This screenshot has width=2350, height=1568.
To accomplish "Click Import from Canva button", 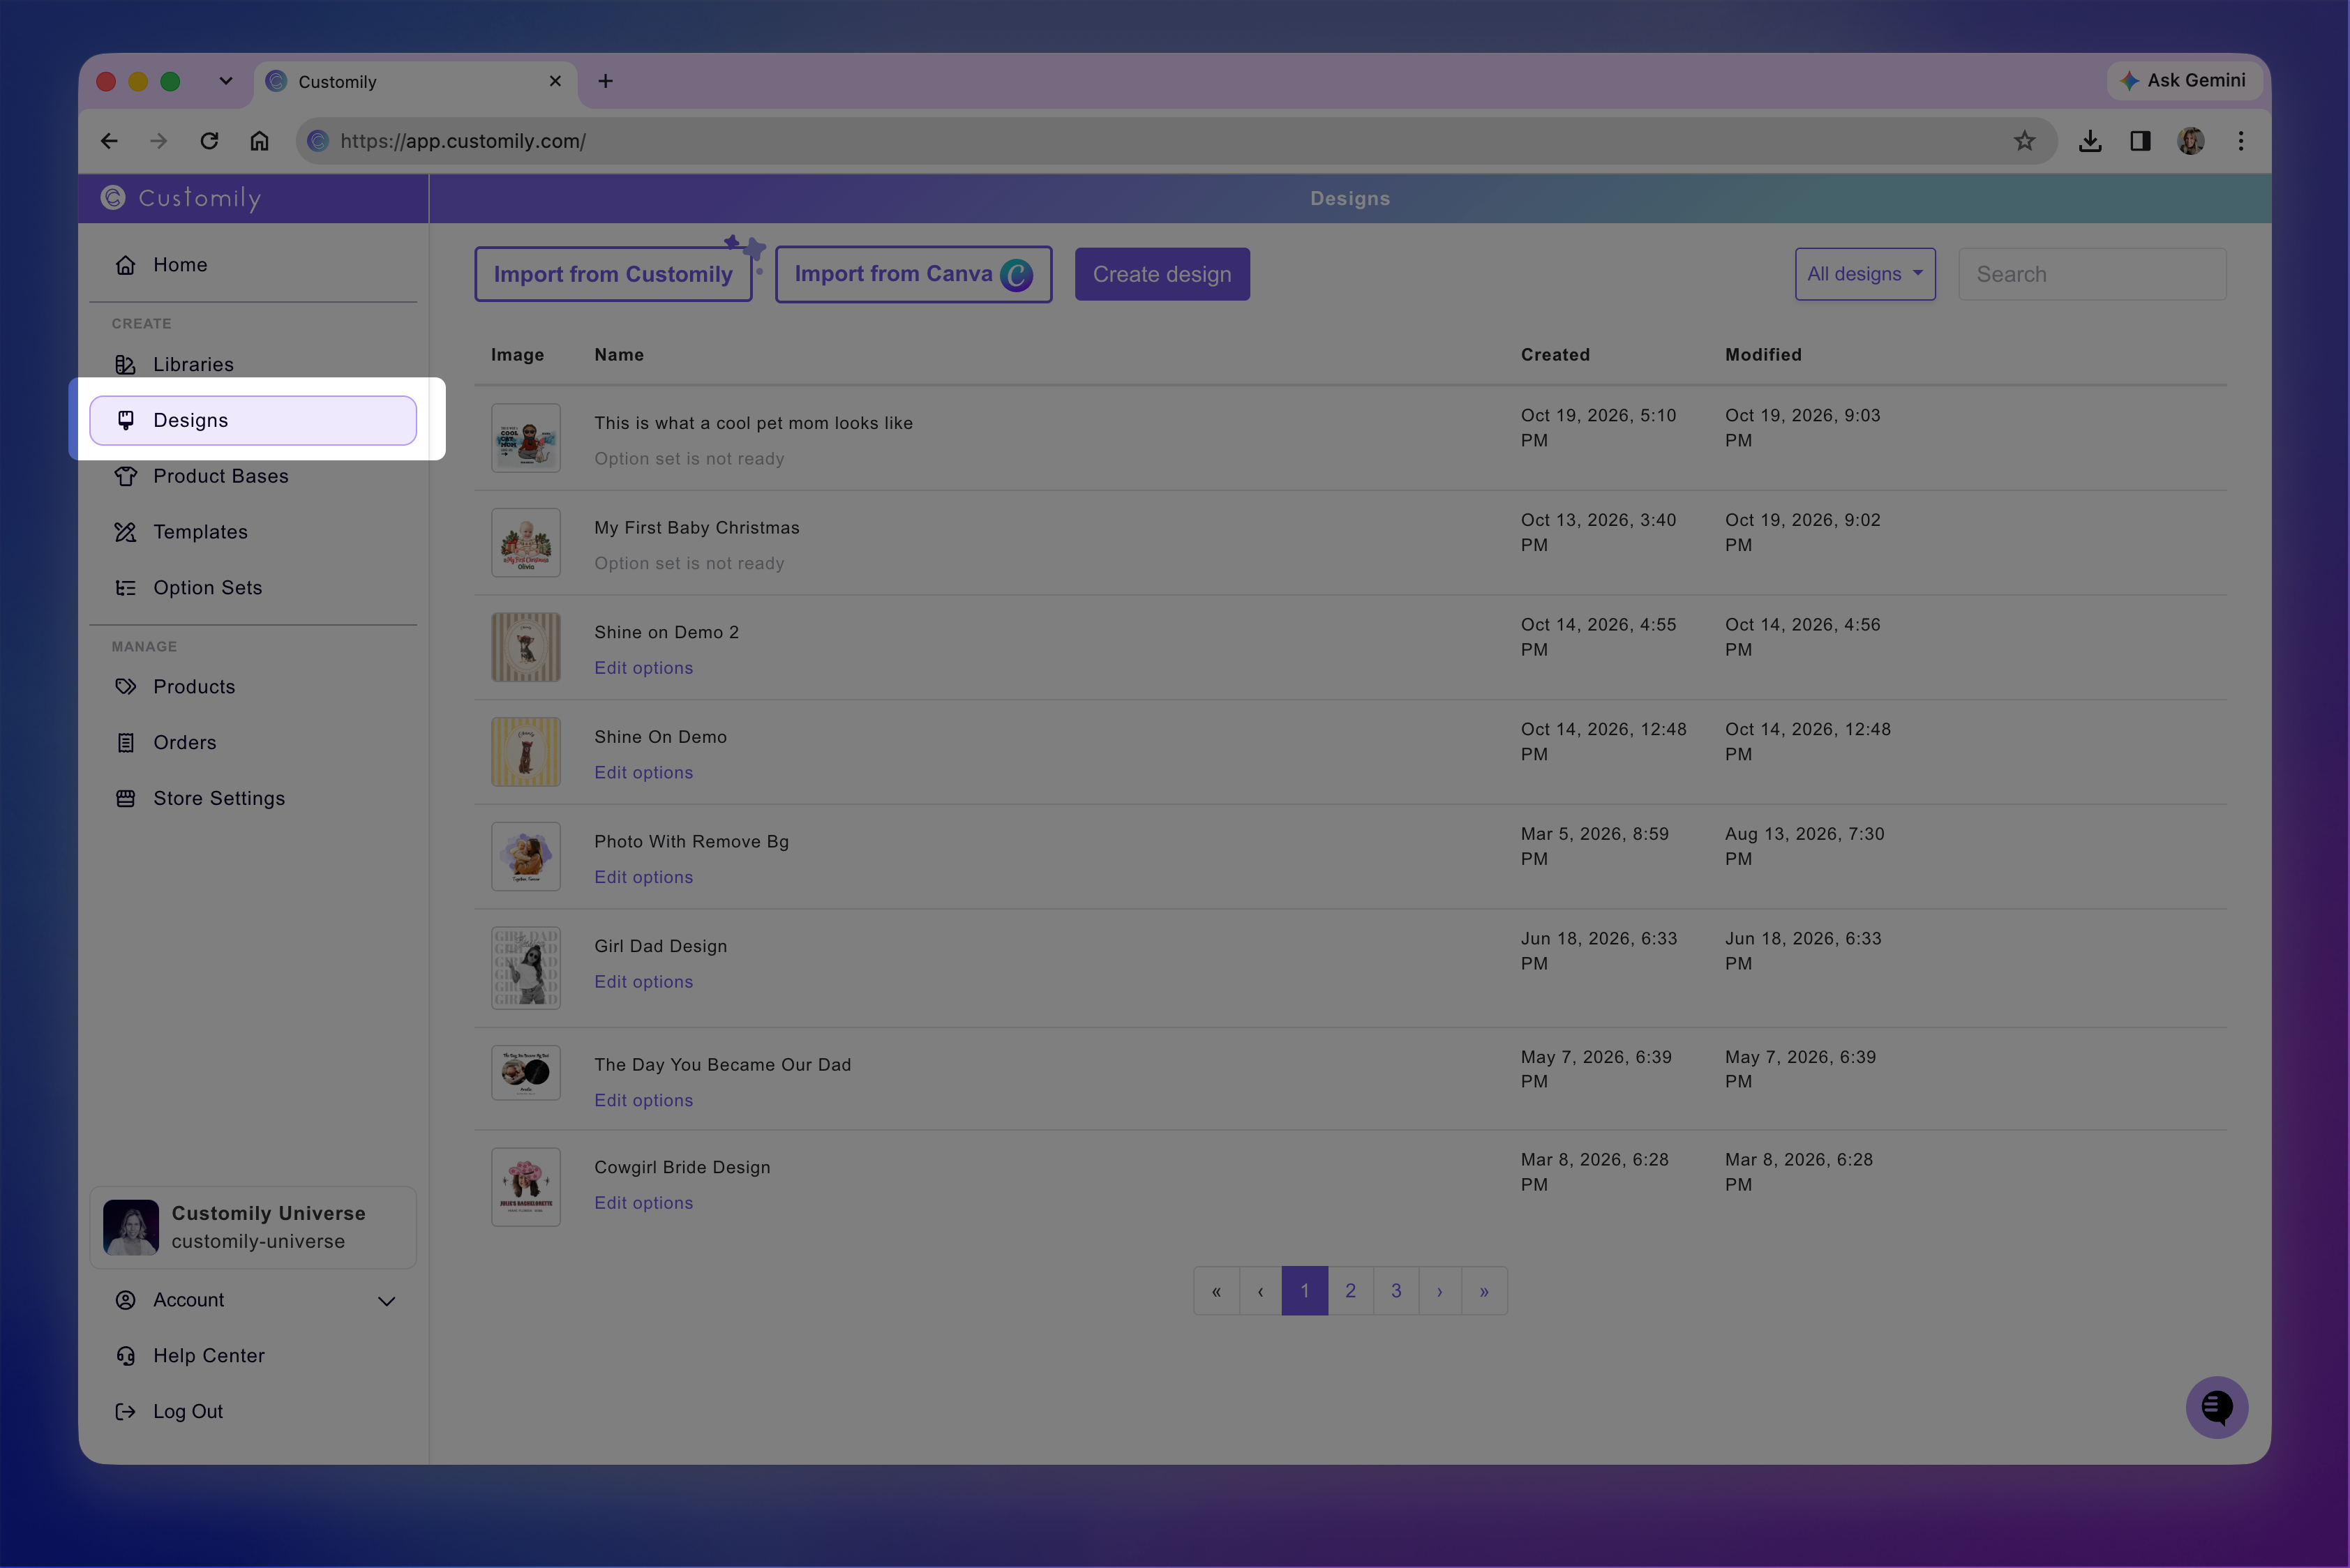I will pyautogui.click(x=913, y=274).
